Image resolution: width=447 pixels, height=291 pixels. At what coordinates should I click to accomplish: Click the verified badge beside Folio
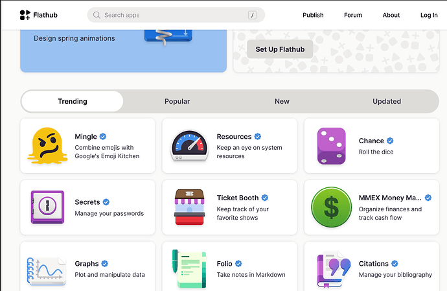[x=238, y=264]
